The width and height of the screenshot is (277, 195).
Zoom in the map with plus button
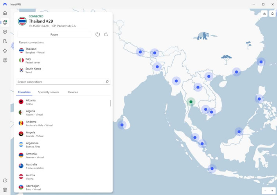pyautogui.click(x=272, y=191)
